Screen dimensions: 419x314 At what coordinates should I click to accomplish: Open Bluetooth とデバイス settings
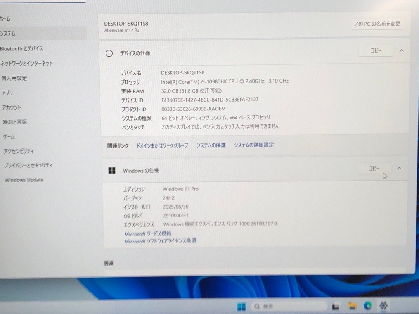(x=22, y=48)
